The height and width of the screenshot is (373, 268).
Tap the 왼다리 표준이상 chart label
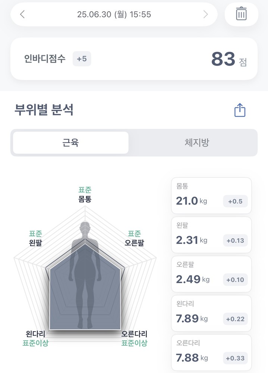(x=36, y=338)
